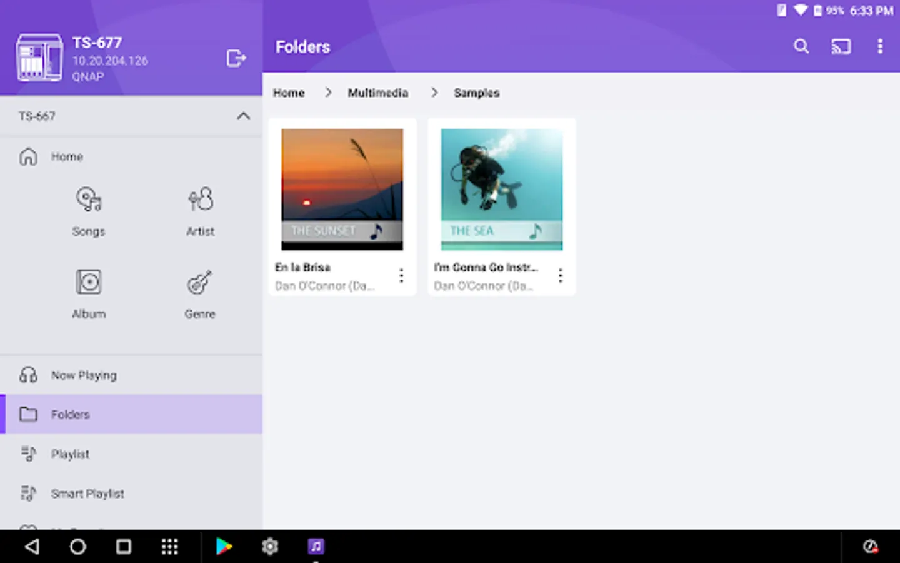Open Now Playing in sidebar
900x563 pixels.
131,375
